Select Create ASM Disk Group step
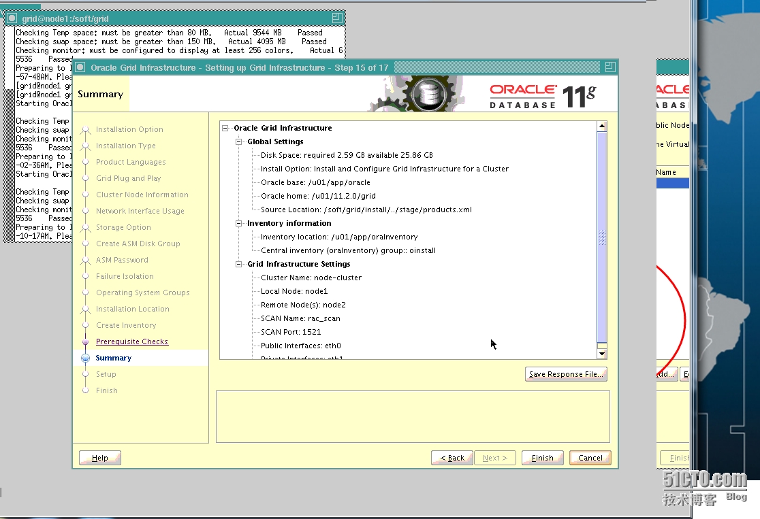Image resolution: width=760 pixels, height=519 pixels. click(138, 244)
